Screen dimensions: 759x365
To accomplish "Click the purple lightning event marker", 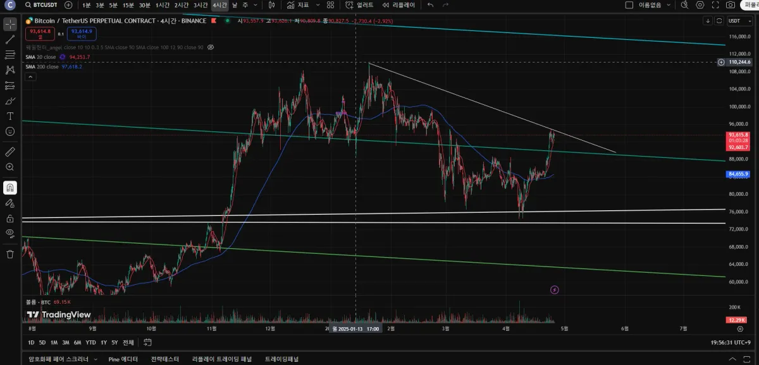I will [555, 290].
